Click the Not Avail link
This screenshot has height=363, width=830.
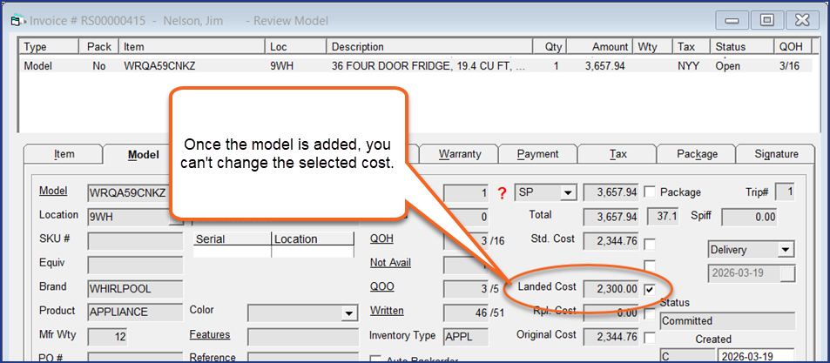pos(389,263)
